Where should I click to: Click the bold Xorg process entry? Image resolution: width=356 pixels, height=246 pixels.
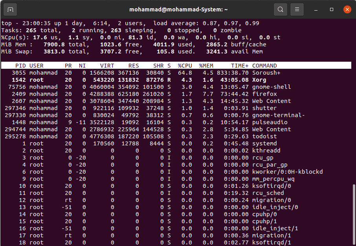pos(259,80)
